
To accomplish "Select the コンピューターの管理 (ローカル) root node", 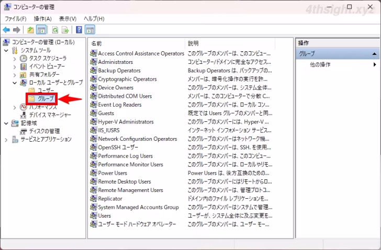I will point(43,42).
